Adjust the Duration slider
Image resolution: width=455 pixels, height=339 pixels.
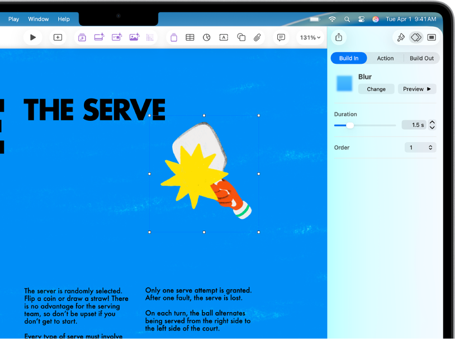(x=351, y=125)
